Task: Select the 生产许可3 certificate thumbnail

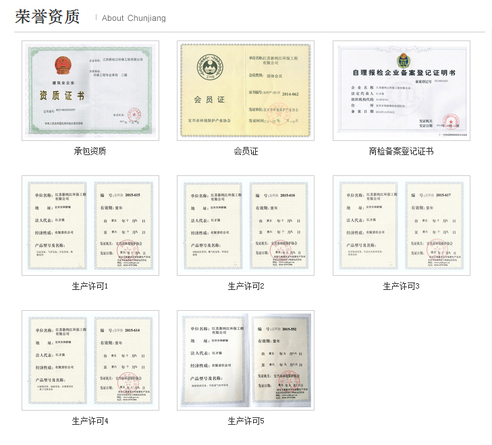Action: point(401,225)
